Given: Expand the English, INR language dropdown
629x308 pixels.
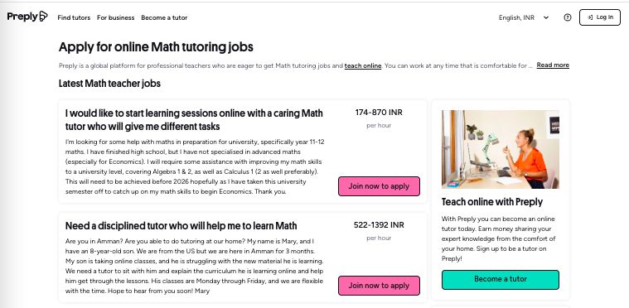Looking at the screenshot, I should [523, 17].
